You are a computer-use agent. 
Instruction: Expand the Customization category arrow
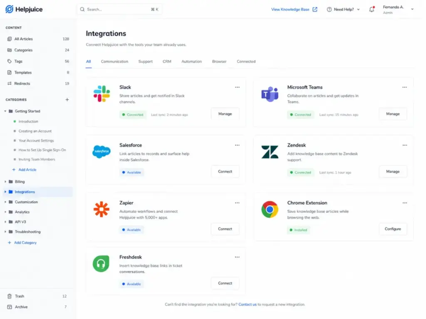[5, 202]
